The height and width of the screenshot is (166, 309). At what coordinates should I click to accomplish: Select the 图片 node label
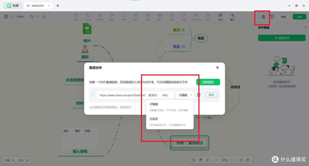click(x=87, y=41)
